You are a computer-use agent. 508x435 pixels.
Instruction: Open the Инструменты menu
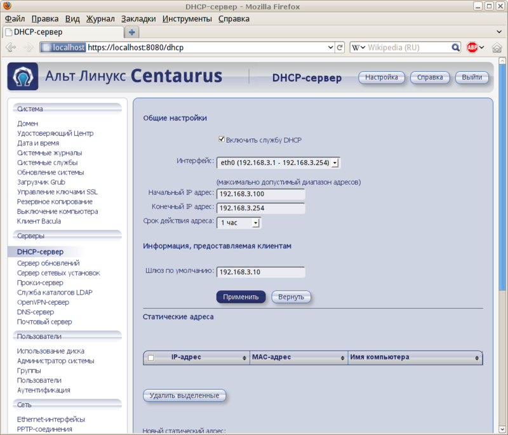[x=187, y=19]
